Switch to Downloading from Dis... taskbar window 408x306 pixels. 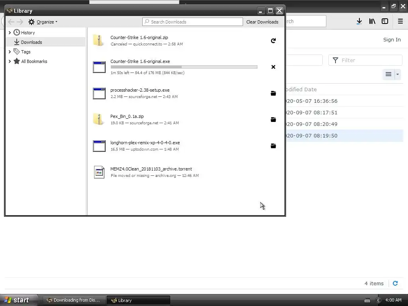(74, 300)
